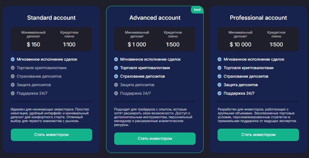Click the grey checkmark beside Advanced's Защита депозитов
The image size is (309, 158).
pos(116,85)
